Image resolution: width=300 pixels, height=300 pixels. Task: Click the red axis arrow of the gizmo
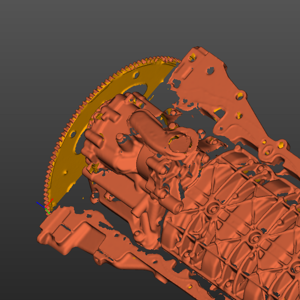[x=49, y=203]
